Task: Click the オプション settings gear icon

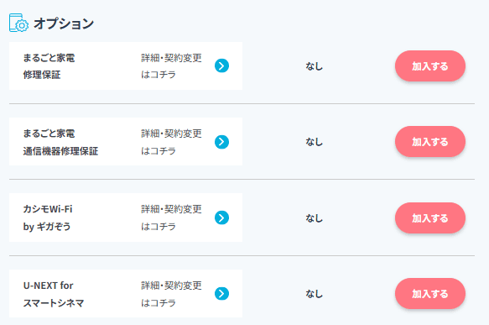Action: click(x=18, y=23)
